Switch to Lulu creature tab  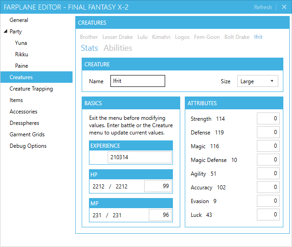pos(142,37)
